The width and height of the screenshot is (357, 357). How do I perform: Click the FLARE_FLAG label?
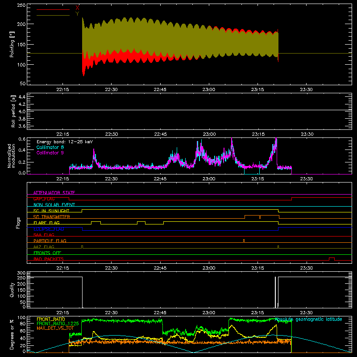[x=46, y=223]
